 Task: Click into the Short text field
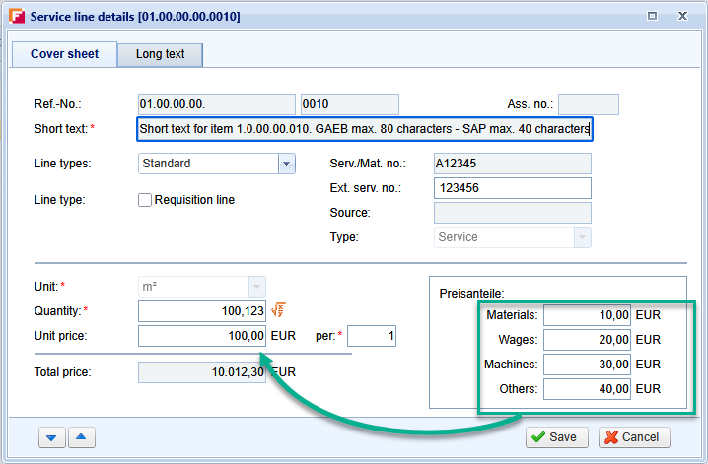click(x=364, y=129)
